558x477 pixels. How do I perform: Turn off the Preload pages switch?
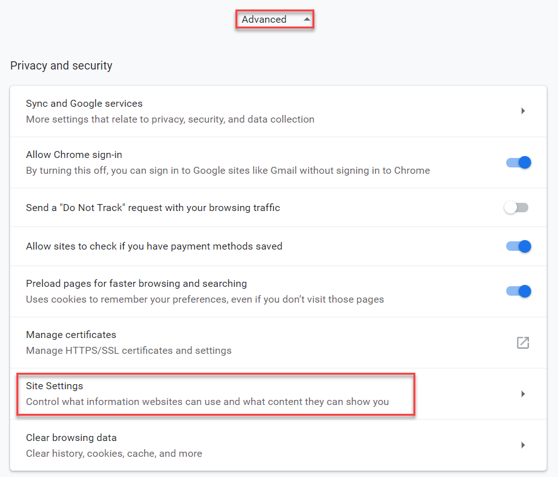click(x=518, y=291)
